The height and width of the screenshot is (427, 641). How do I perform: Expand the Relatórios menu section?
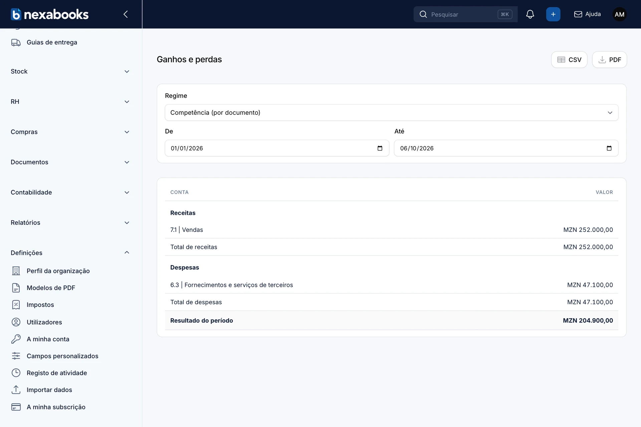tap(70, 223)
